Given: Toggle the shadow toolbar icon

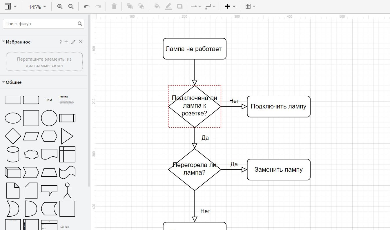Looking at the screenshot, I should [x=180, y=6].
